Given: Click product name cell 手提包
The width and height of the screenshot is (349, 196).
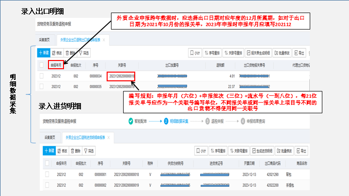Looking at the screenshot, I should 290,185.
